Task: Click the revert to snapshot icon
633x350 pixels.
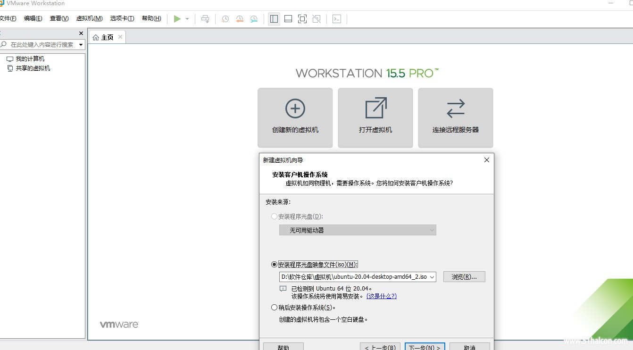Action: pos(240,19)
